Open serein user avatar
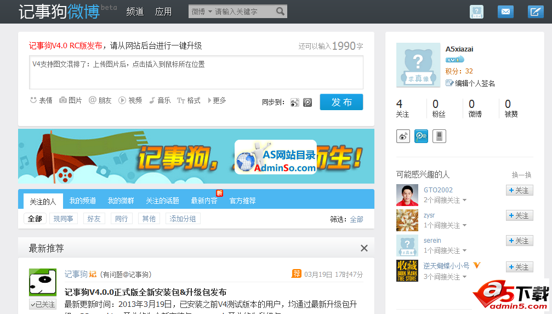The width and height of the screenshot is (552, 314). (x=407, y=246)
